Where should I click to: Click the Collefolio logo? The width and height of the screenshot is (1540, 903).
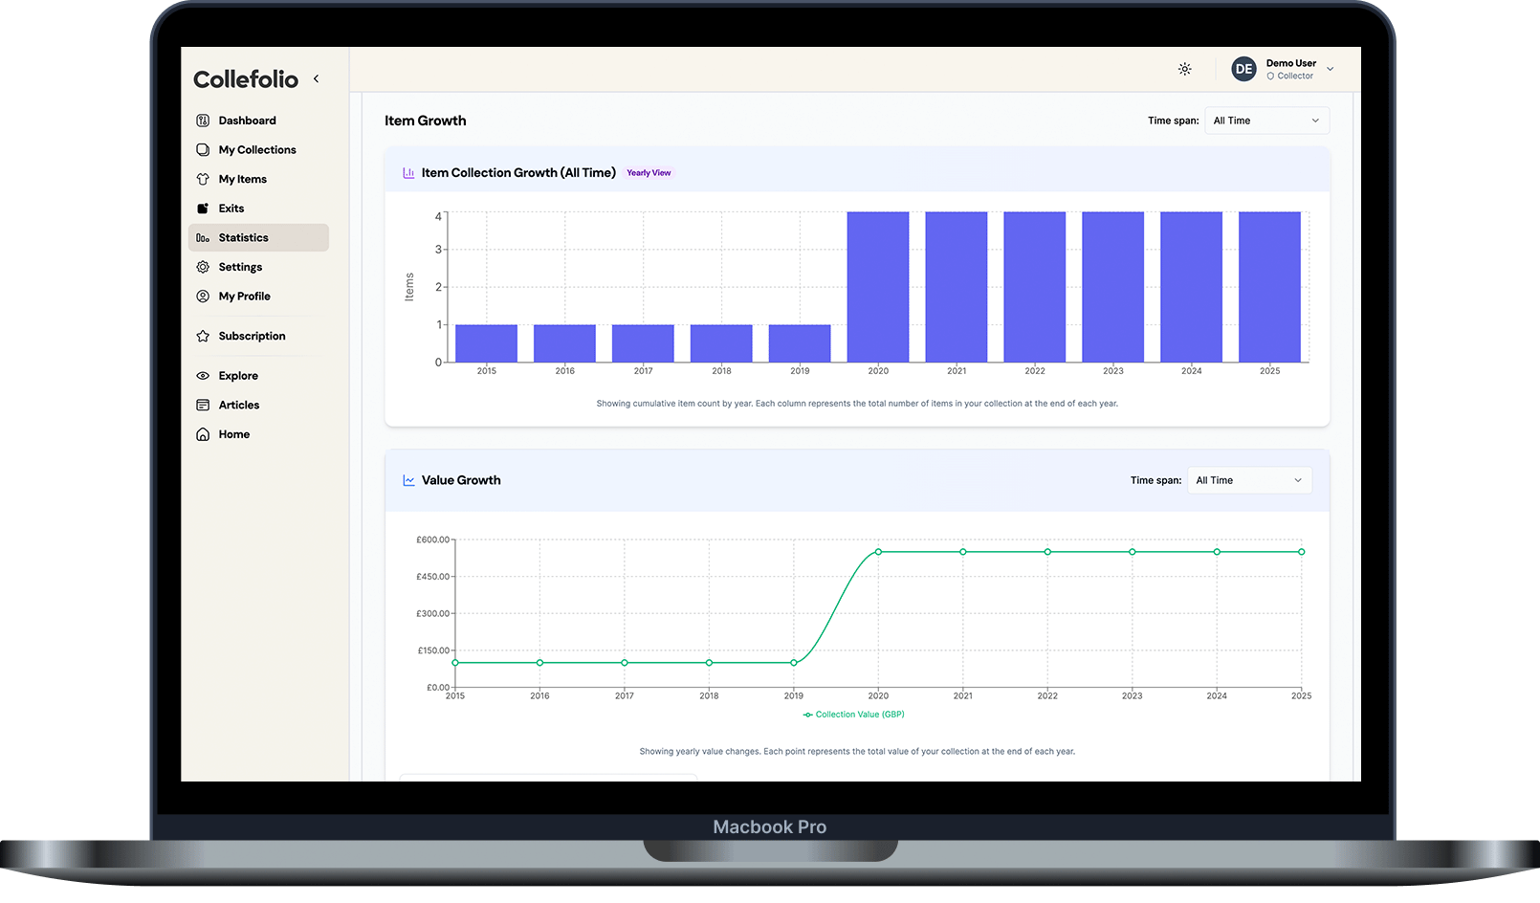click(246, 79)
